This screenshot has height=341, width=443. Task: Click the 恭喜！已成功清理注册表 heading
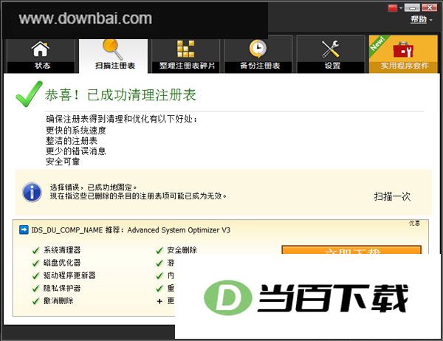120,95
